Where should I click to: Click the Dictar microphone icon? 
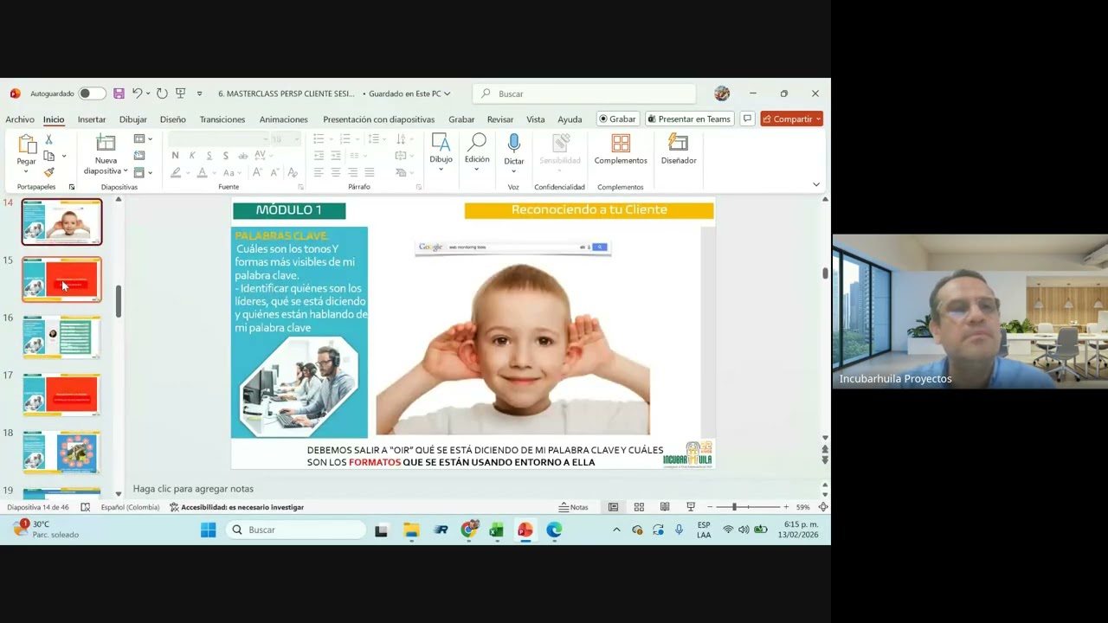(514, 144)
